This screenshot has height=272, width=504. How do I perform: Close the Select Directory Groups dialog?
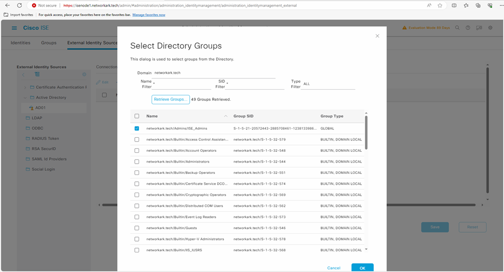(377, 36)
